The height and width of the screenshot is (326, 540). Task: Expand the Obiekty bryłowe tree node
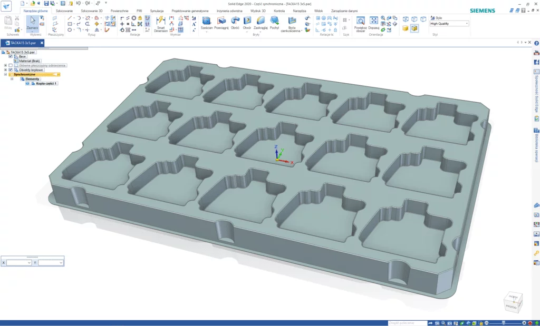tap(5, 70)
